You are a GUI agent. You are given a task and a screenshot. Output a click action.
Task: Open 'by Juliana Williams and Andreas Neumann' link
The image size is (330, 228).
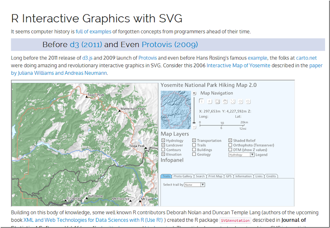tap(59, 73)
